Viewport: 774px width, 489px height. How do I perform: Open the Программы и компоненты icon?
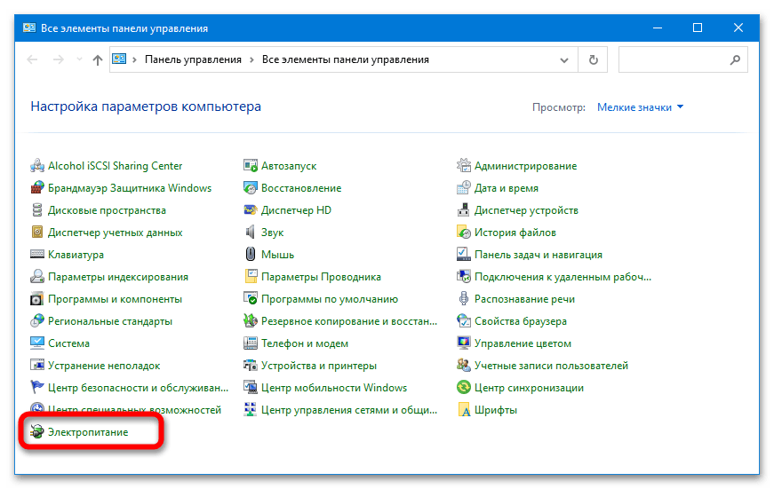(x=37, y=299)
